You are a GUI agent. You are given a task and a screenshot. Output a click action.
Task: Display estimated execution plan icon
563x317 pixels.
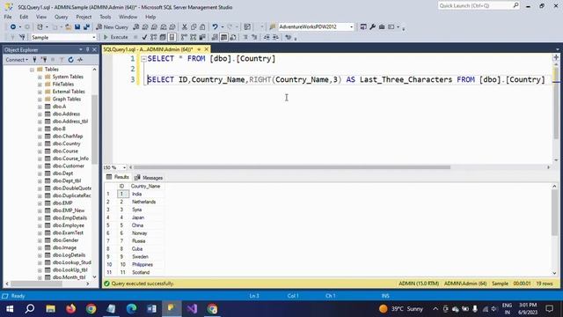click(x=154, y=37)
